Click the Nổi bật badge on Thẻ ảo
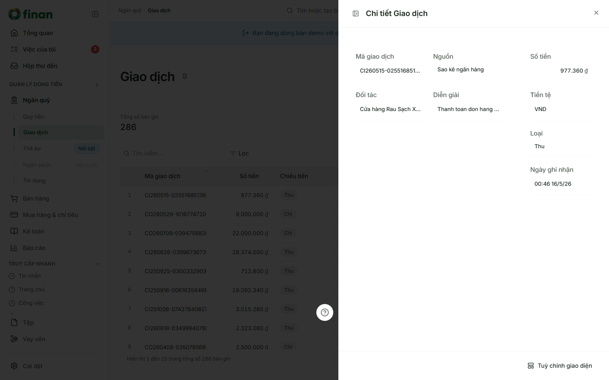Image resolution: width=609 pixels, height=380 pixels. tap(87, 149)
